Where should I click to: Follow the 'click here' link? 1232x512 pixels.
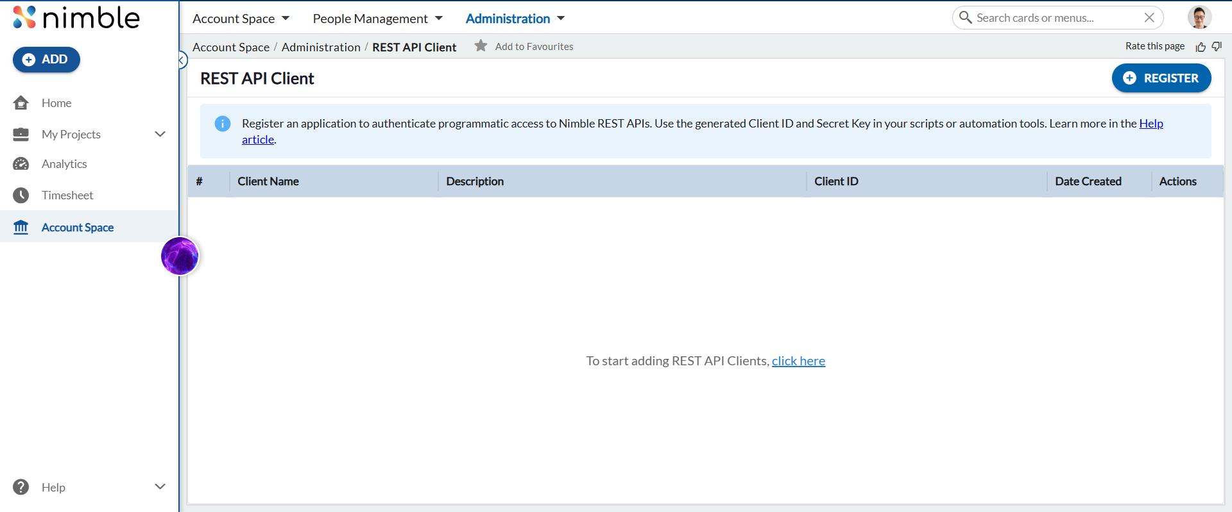point(798,361)
